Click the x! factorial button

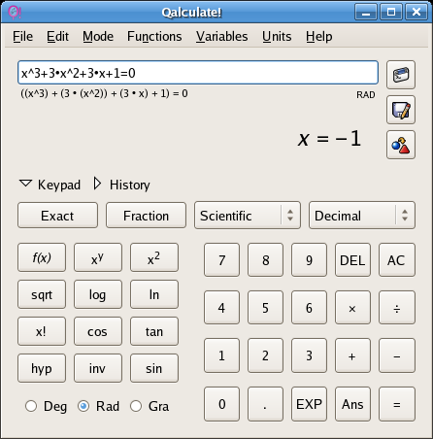(42, 331)
